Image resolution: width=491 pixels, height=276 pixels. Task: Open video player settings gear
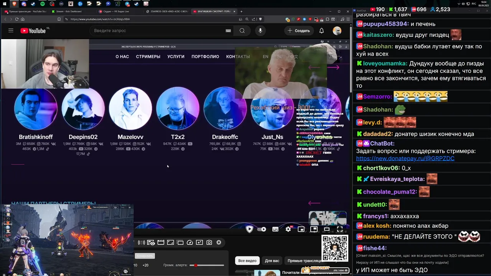[x=288, y=229]
